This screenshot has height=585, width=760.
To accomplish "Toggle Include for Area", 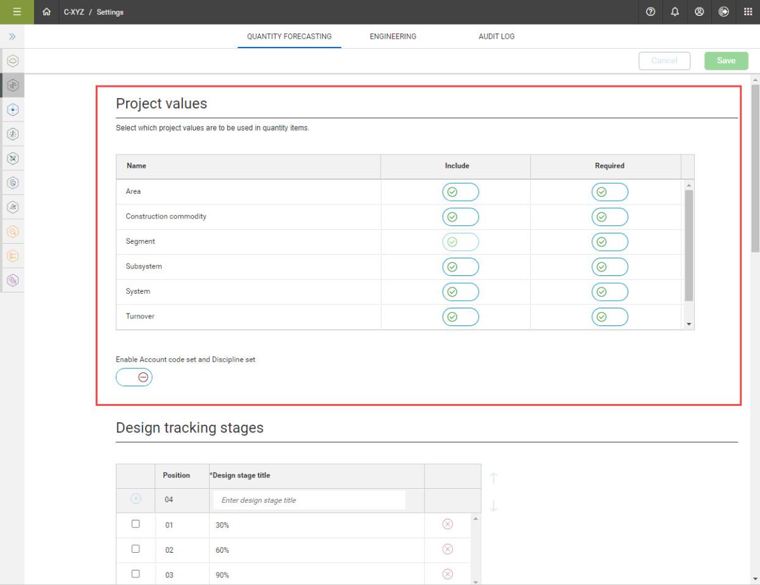I will tap(460, 192).
